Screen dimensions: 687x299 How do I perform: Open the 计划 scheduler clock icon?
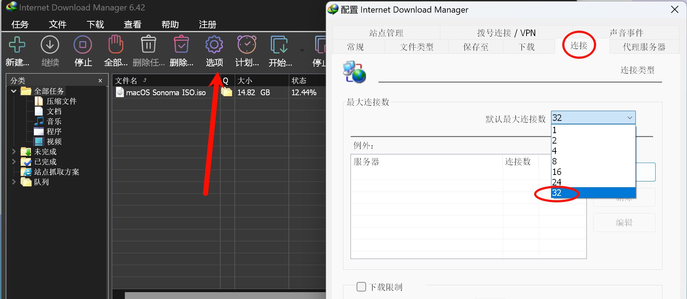[247, 44]
